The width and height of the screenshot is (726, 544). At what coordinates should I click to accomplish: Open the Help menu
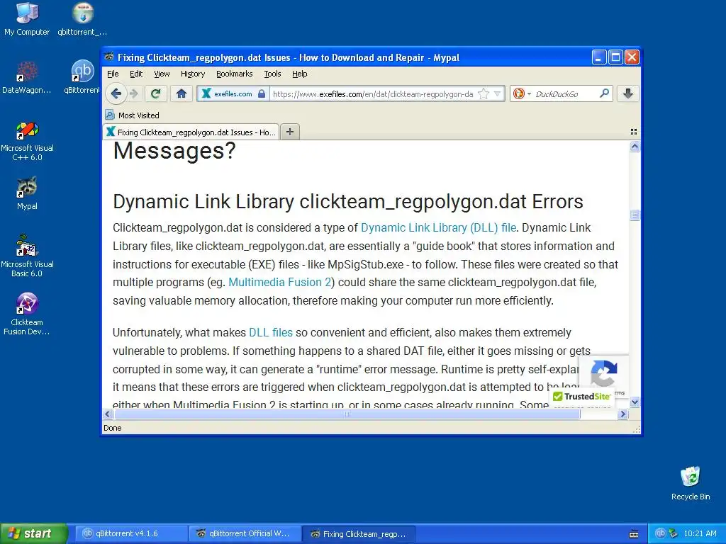[300, 74]
